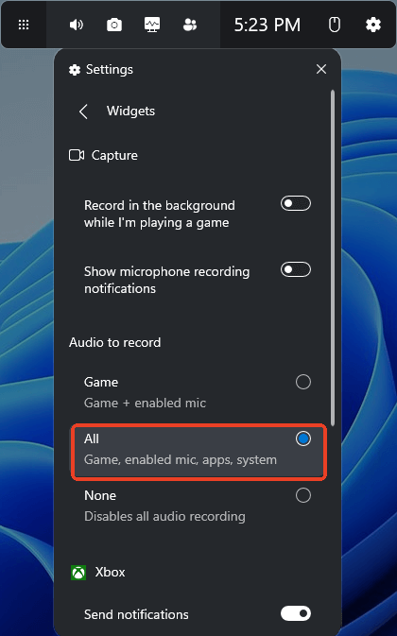Click the Capture section heading text
This screenshot has width=397, height=636.
(114, 155)
